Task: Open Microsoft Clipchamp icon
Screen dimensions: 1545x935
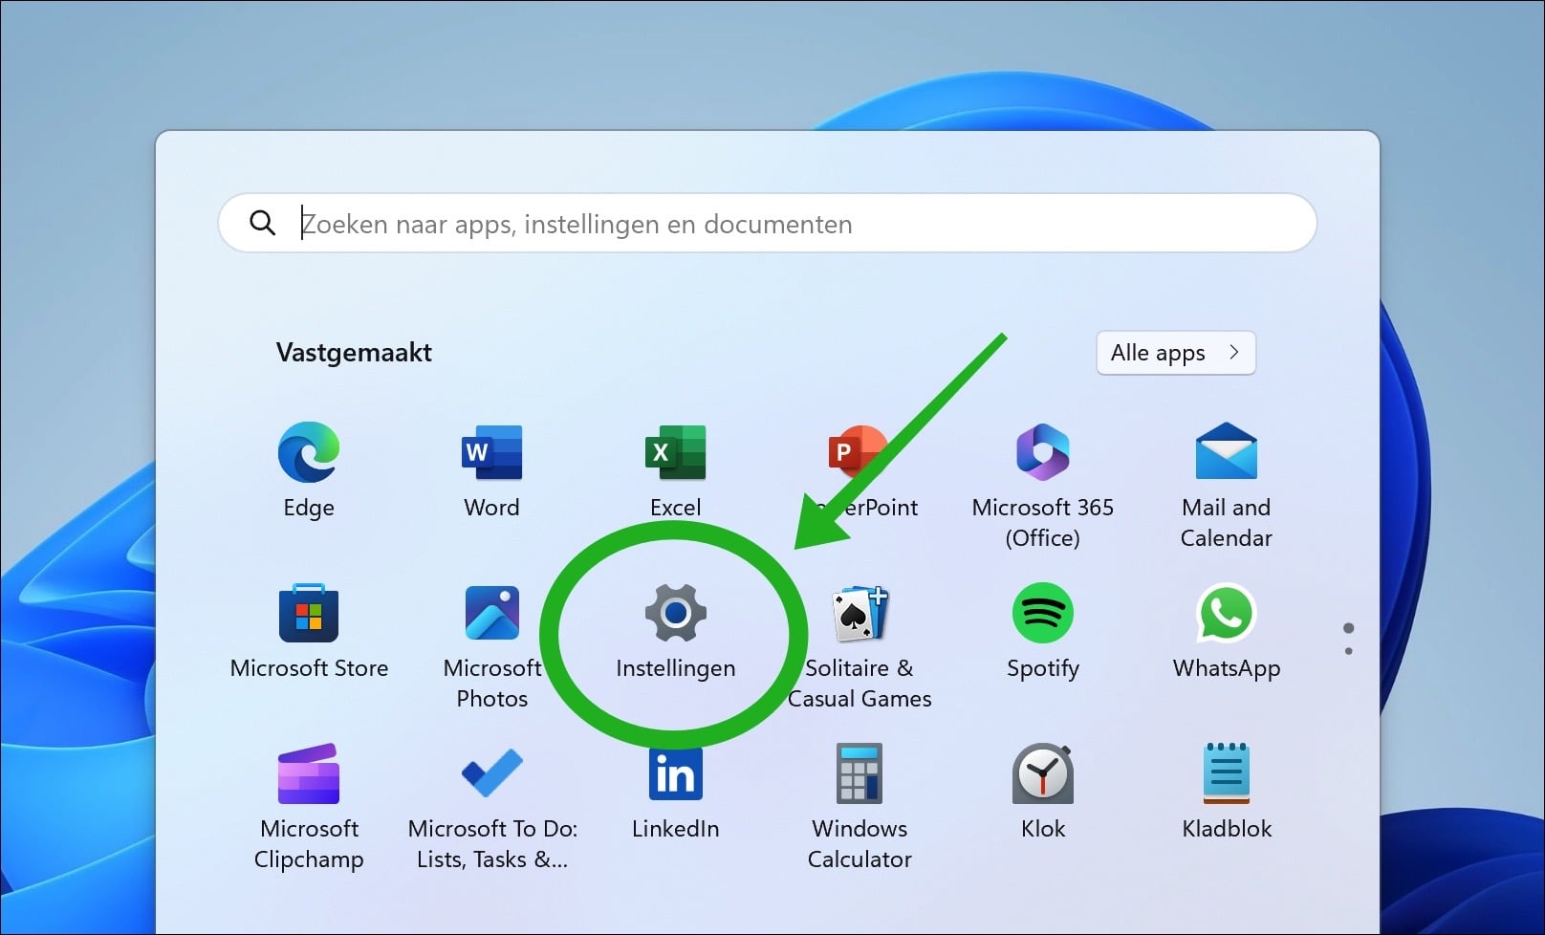Action: click(x=309, y=773)
